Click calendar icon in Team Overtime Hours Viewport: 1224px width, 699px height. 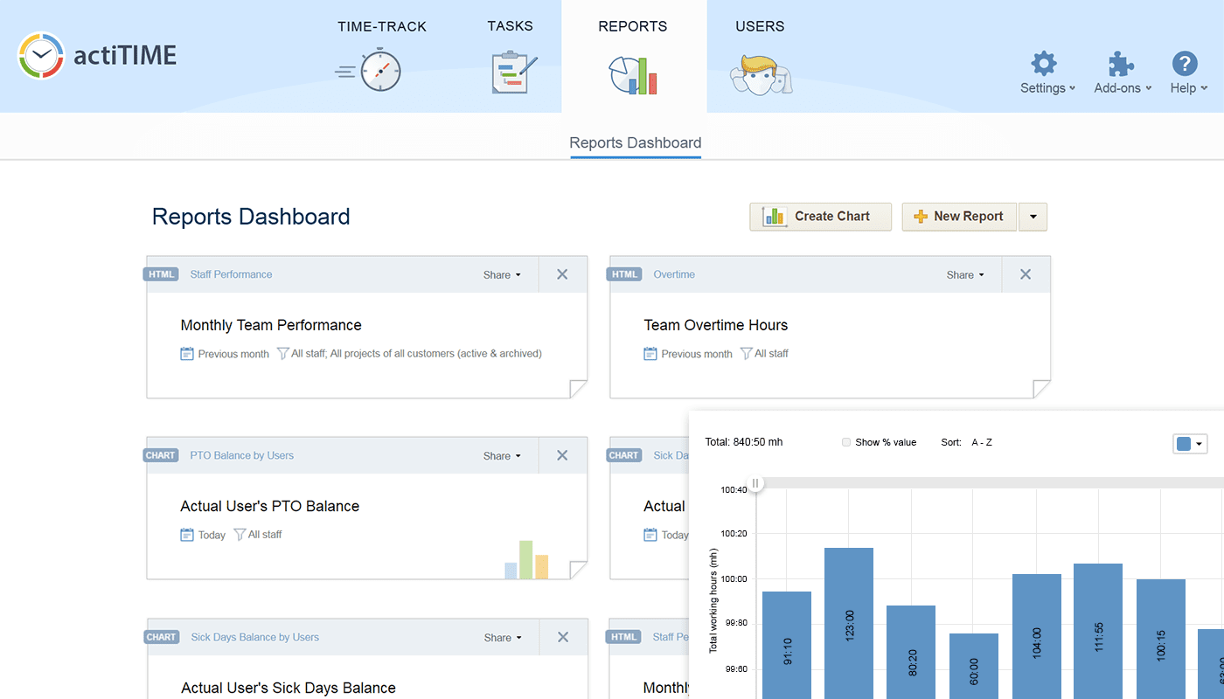650,353
